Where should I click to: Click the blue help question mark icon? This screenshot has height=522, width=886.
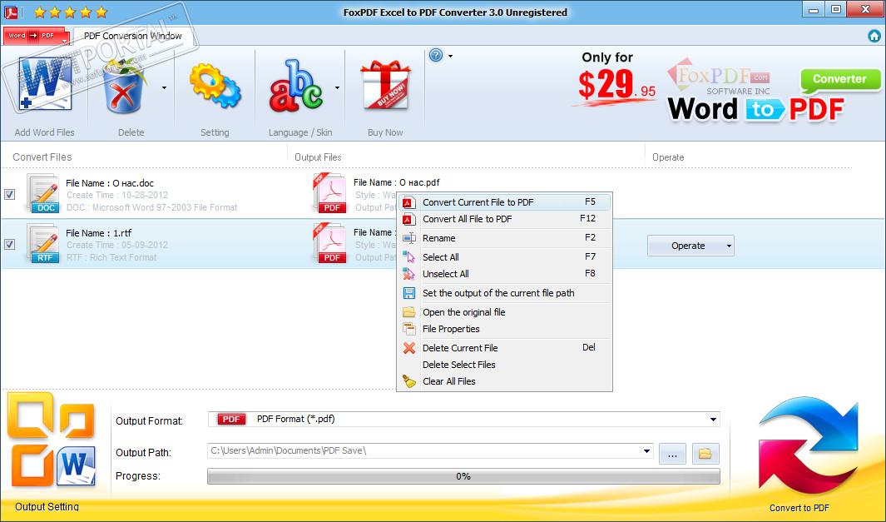click(x=436, y=56)
